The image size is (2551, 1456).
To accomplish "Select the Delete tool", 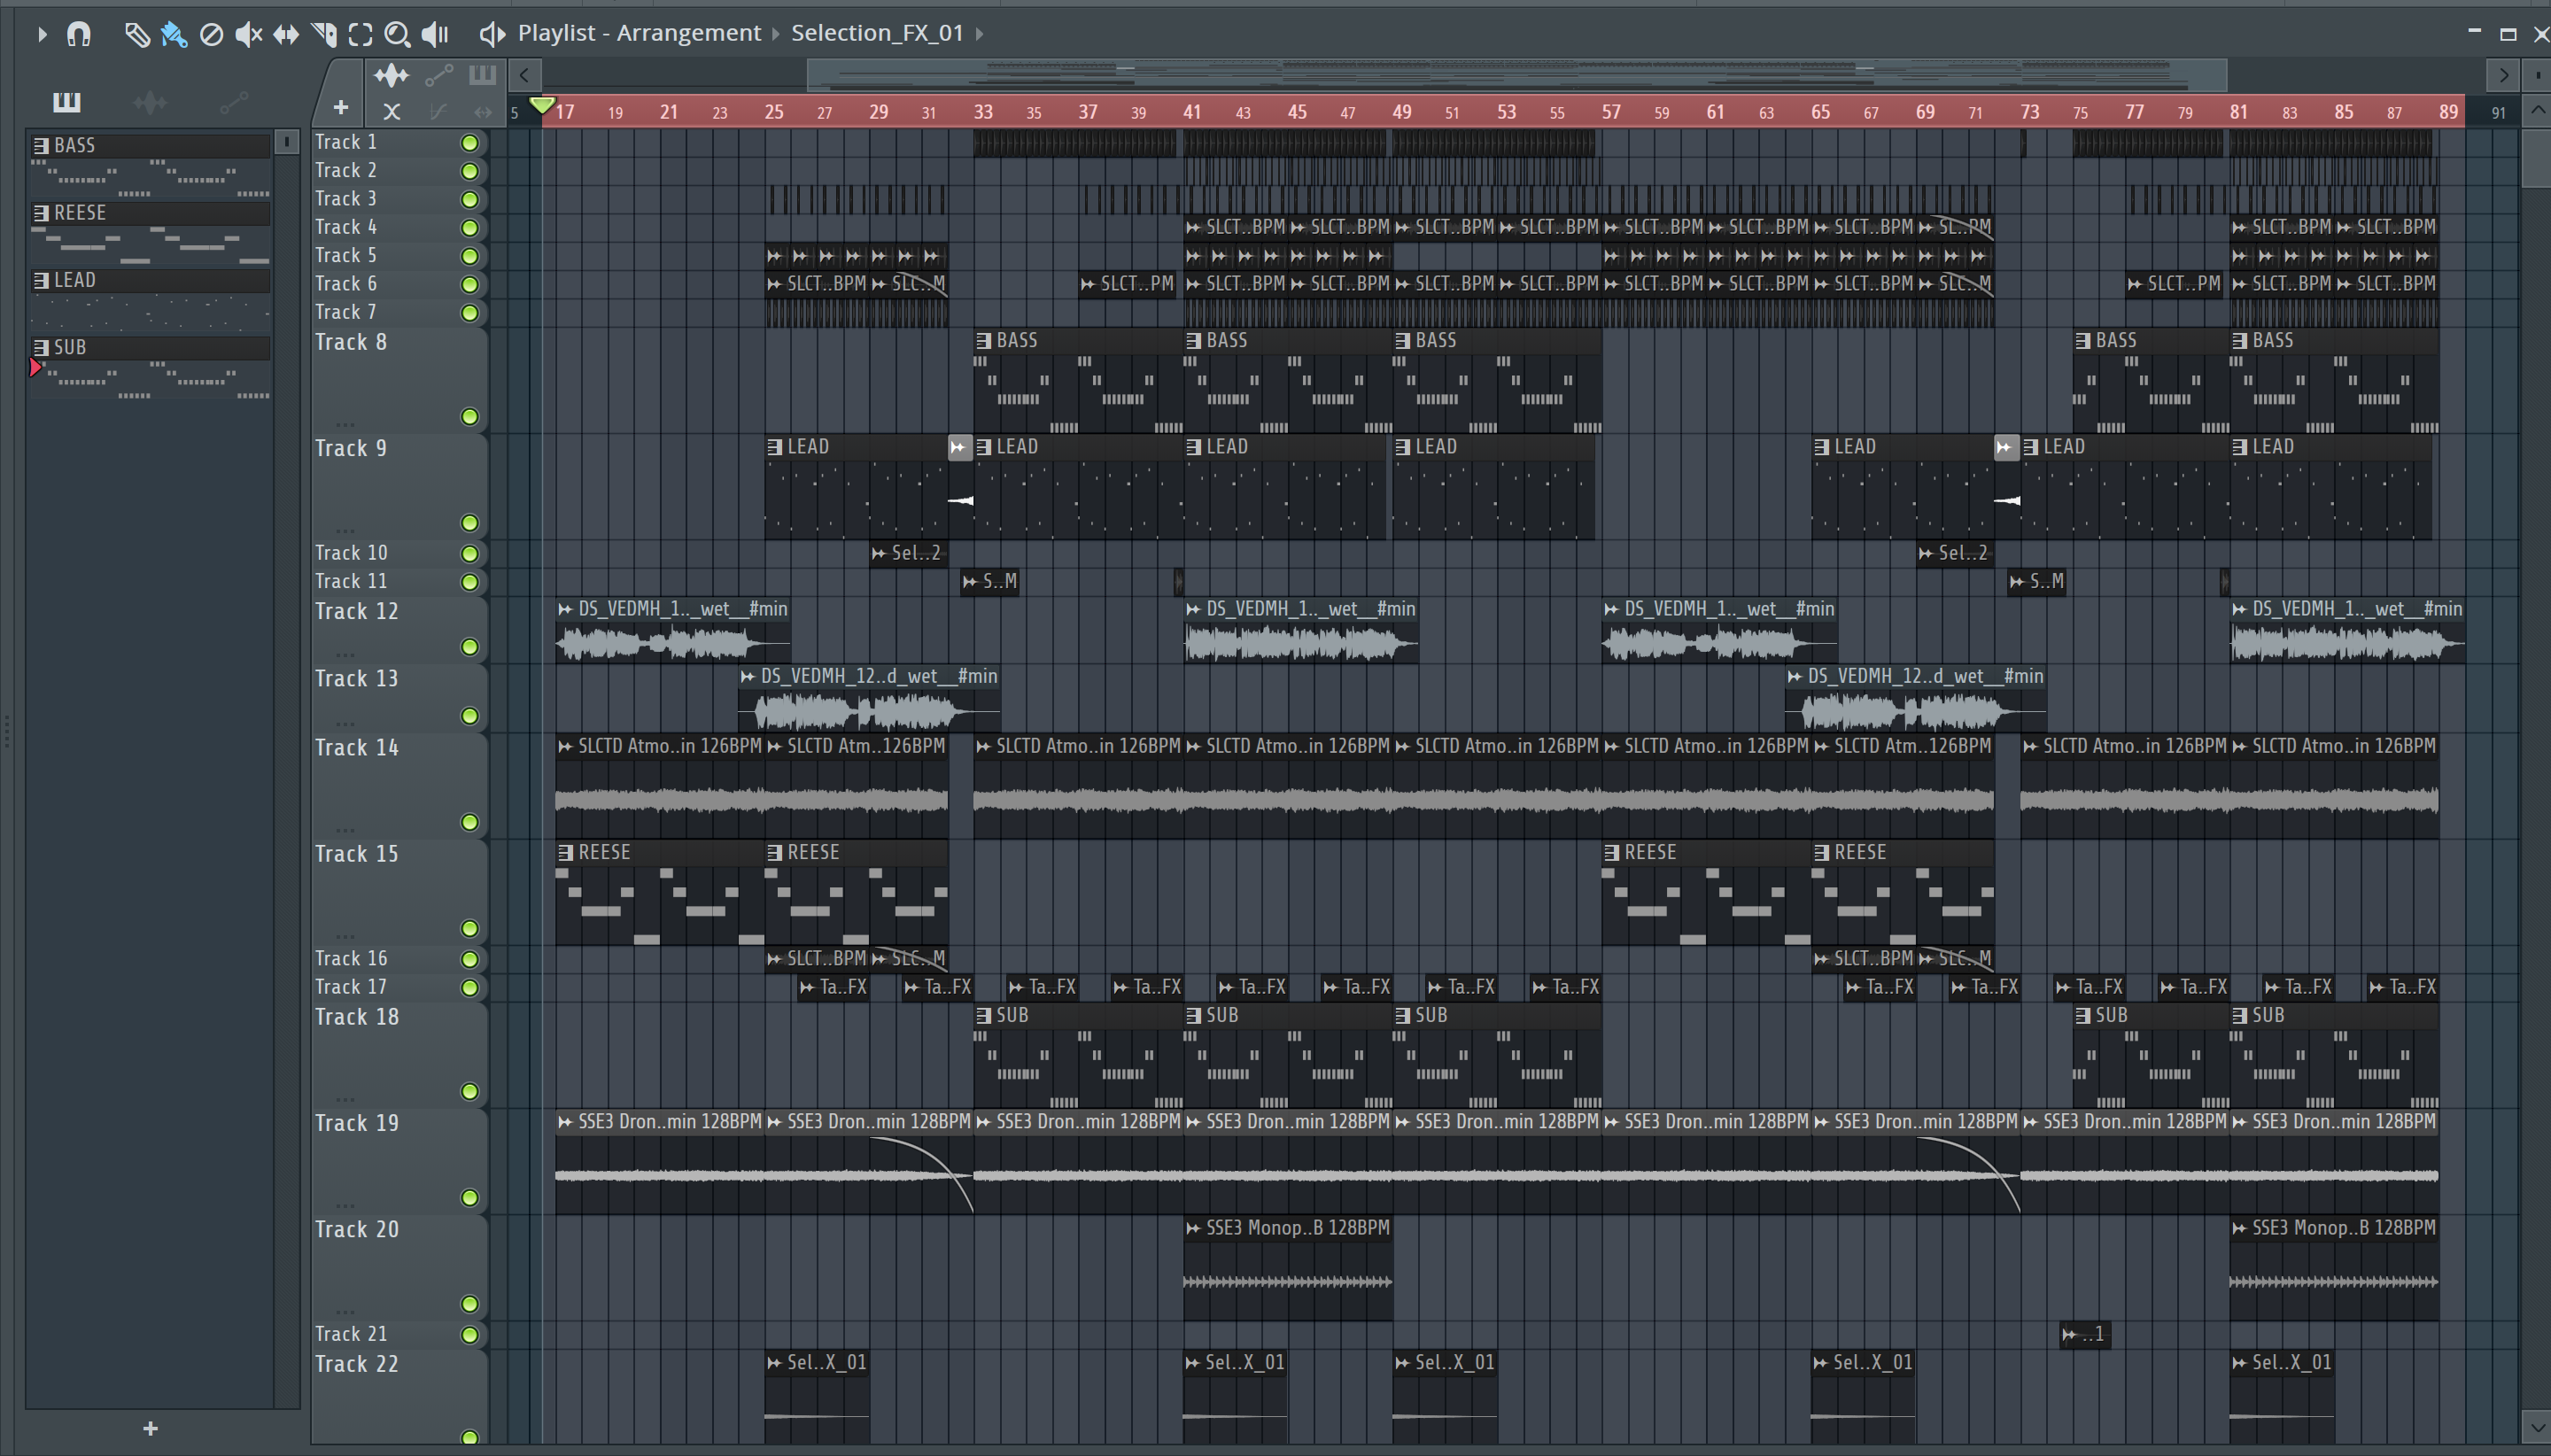I will coord(211,35).
